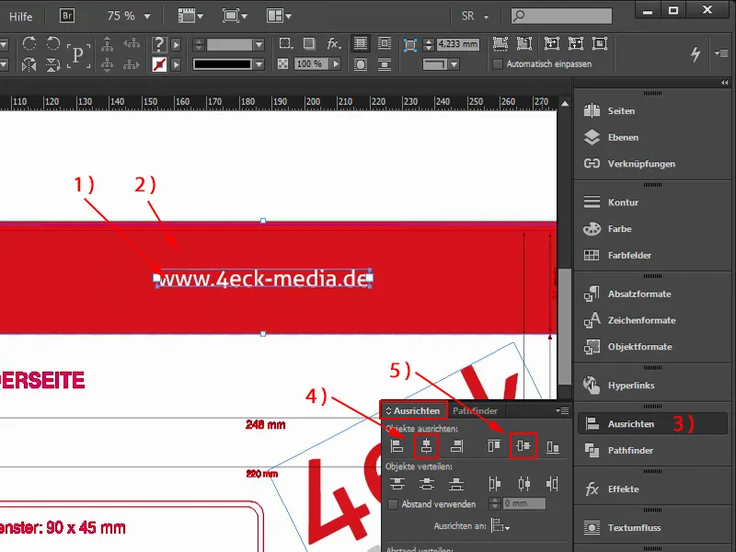Rotate selection 90° clockwise
This screenshot has width=736, height=552.
click(29, 43)
